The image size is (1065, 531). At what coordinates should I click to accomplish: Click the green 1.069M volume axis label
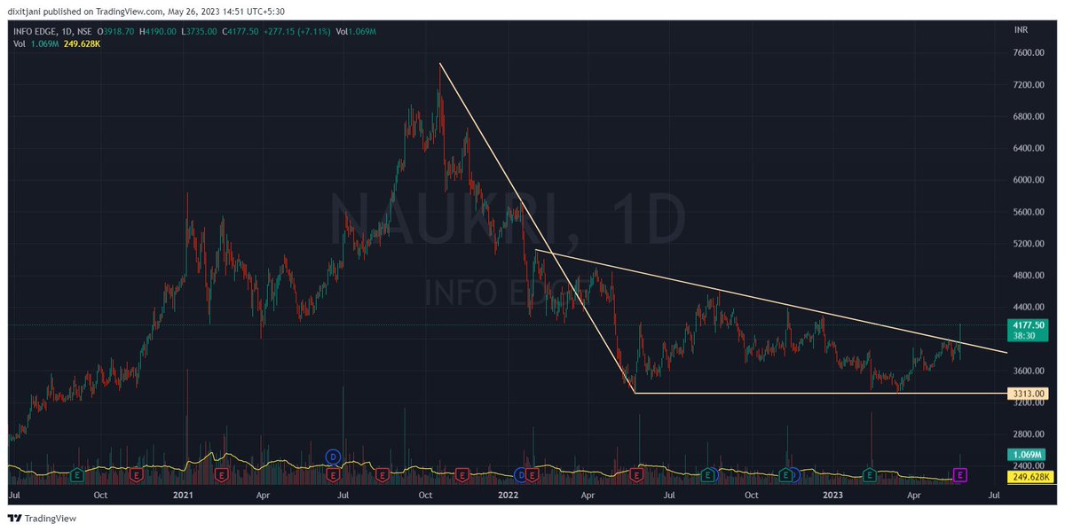pos(1027,455)
